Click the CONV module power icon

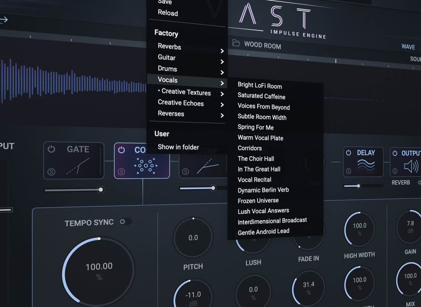[121, 150]
